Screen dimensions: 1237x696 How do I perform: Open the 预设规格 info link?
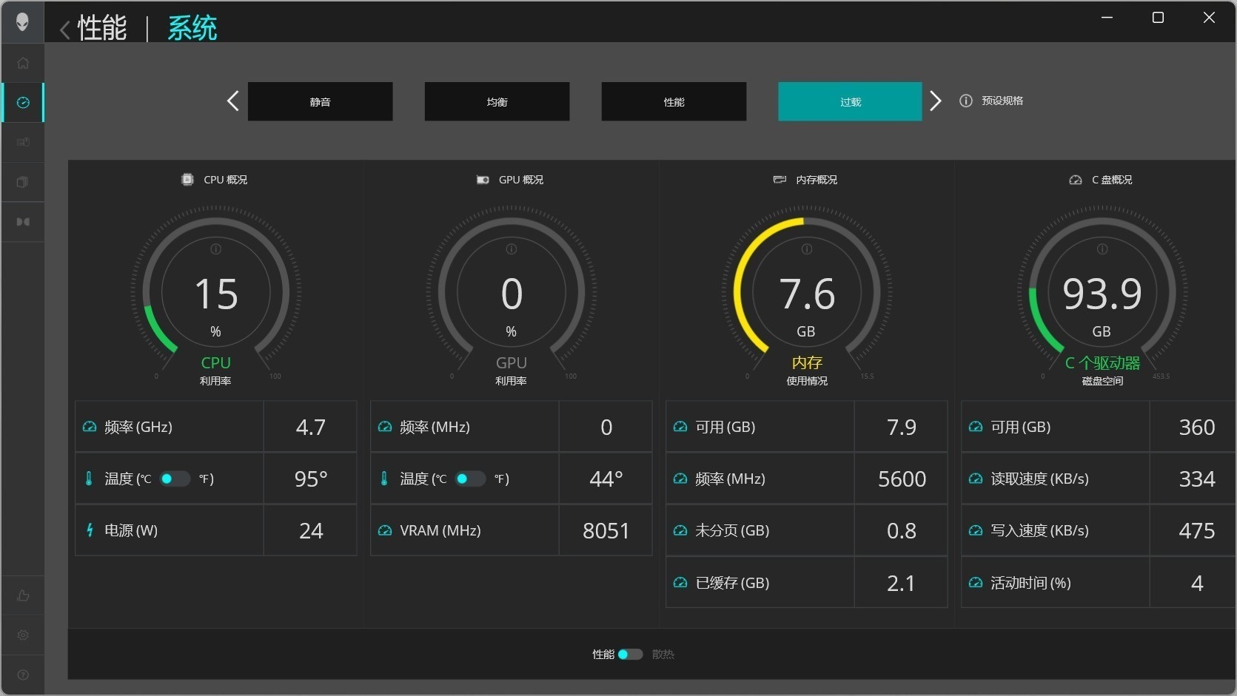(x=992, y=101)
